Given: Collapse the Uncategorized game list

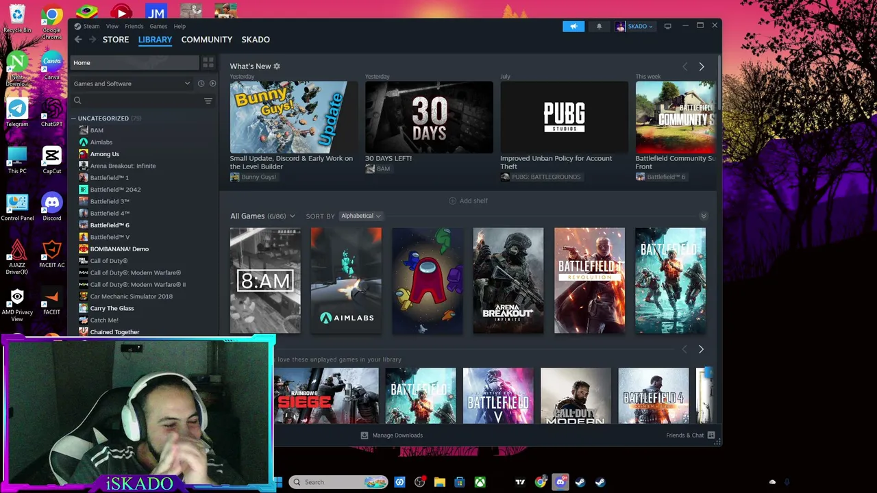Looking at the screenshot, I should [74, 118].
